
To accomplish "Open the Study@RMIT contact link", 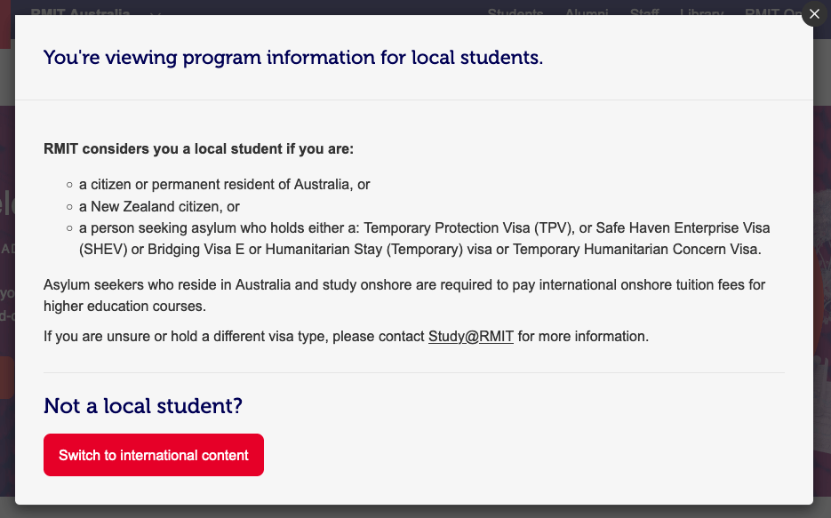I will pos(470,336).
